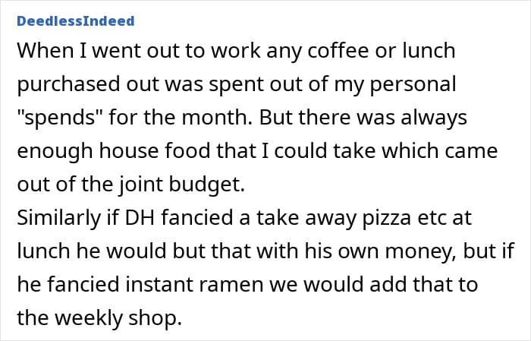Click the word "enough" in the comment
Viewport: 531px width, 341px height.
tap(53, 152)
